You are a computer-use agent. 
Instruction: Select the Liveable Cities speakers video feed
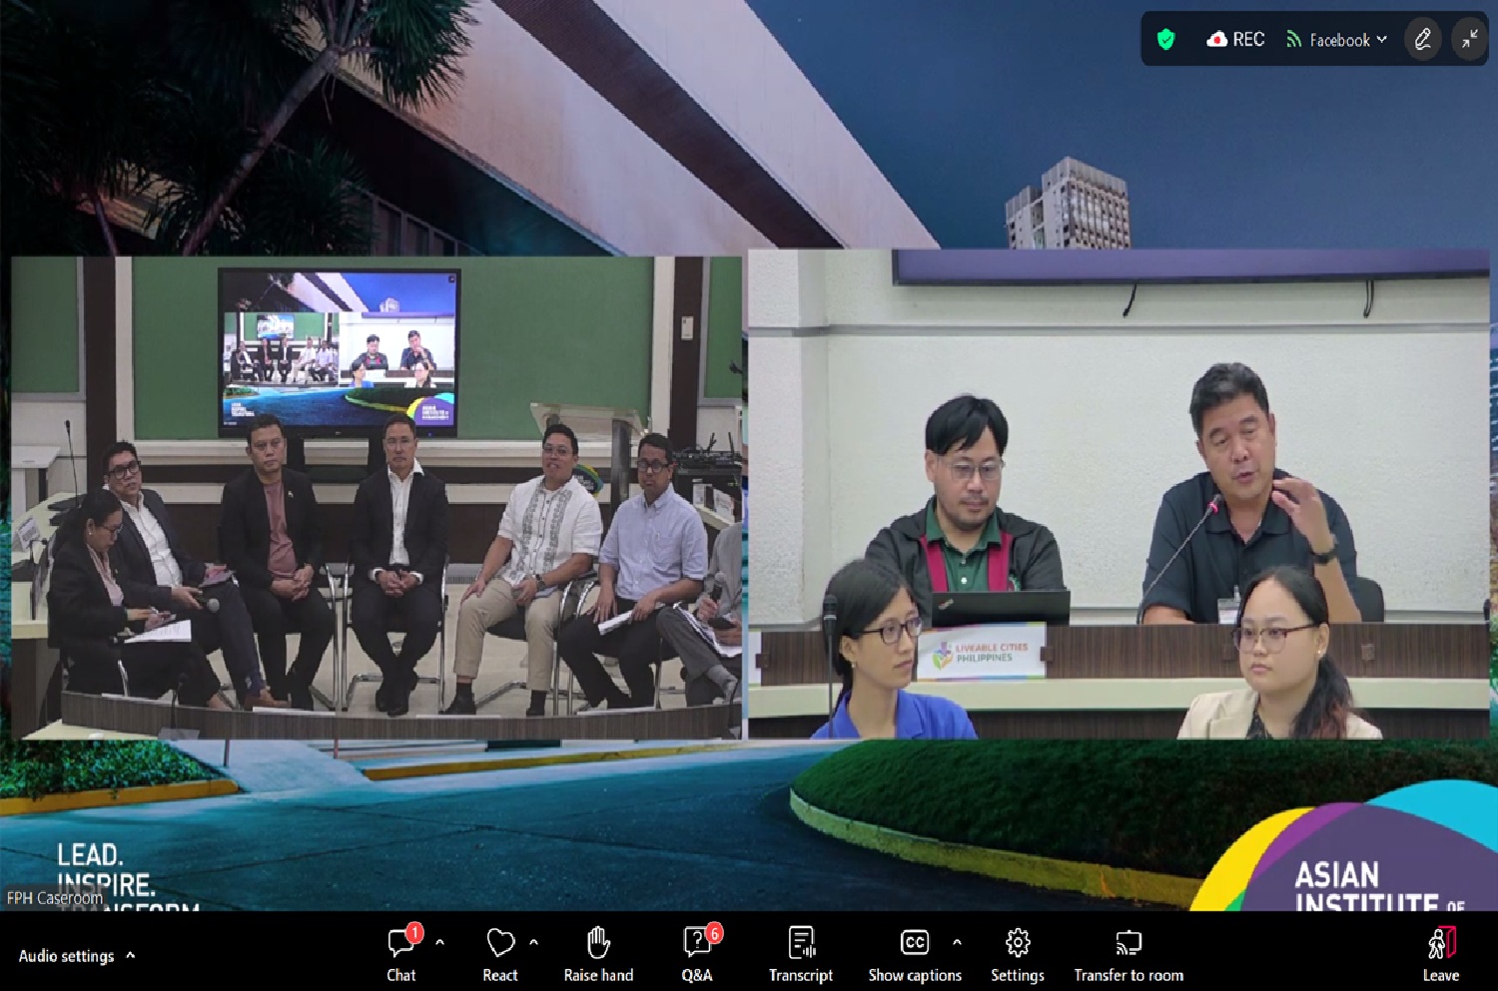(x=1119, y=494)
